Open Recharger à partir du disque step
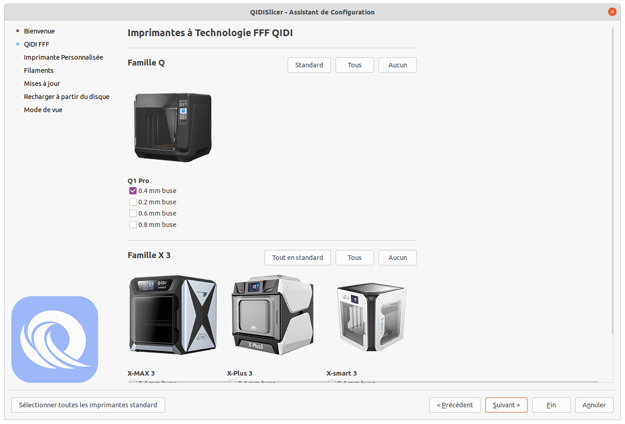 (66, 97)
